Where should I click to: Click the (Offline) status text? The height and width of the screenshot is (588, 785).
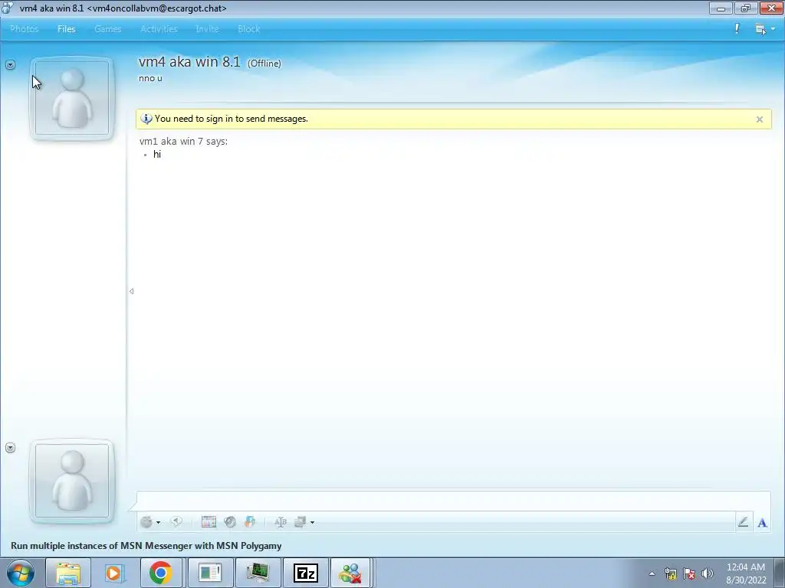264,64
